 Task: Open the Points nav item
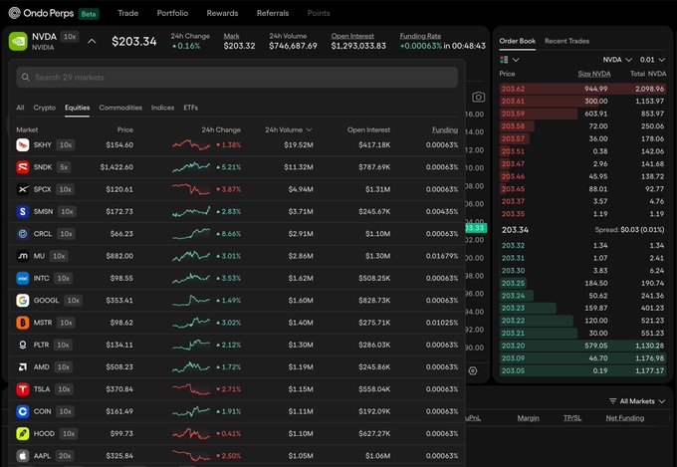tap(319, 13)
